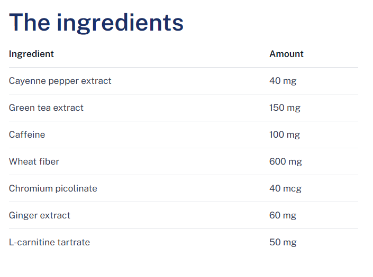Click the word 'tartrate' in the last row
This screenshot has width=373, height=277.
click(x=74, y=242)
